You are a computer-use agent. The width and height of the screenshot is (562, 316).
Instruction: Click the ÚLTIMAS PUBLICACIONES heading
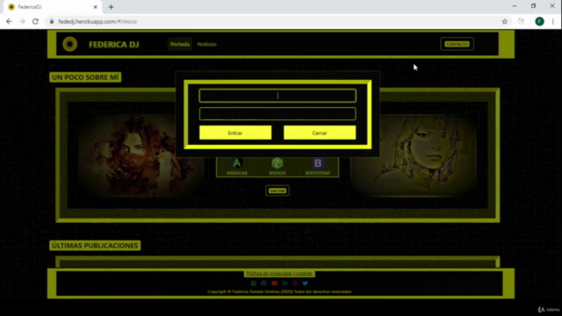[x=95, y=246]
